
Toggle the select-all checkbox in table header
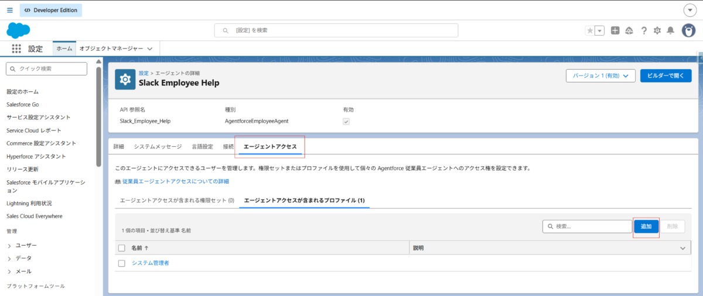point(122,248)
